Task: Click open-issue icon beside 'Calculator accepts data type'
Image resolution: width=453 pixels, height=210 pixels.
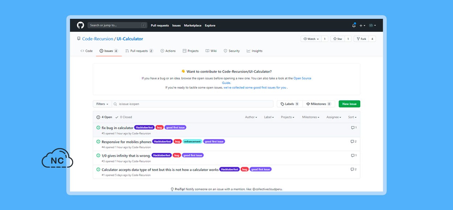Action: [x=98, y=169]
